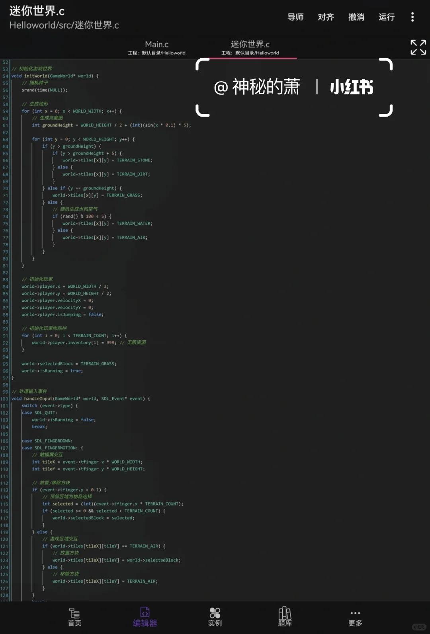This screenshot has height=634, width=430.
Task: Click the 'void handleInput(GameWorld* world, SDL_Event* event)' line
Action: tap(81, 399)
